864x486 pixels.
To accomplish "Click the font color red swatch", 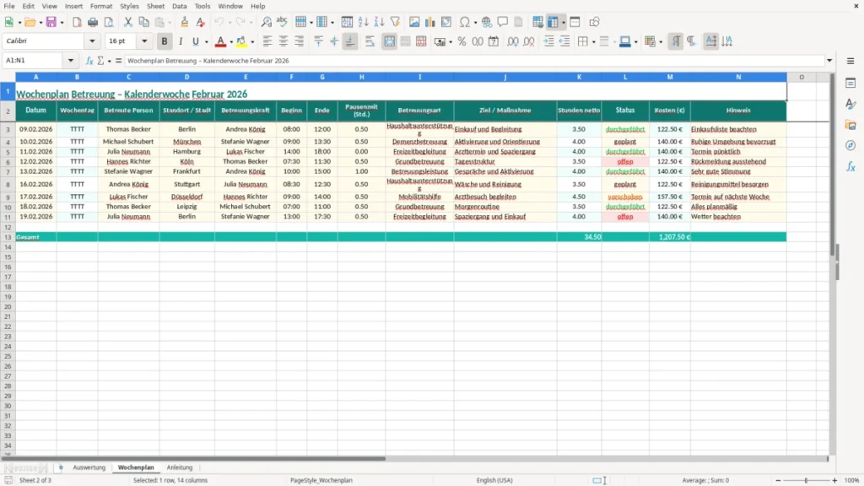I will [x=220, y=41].
